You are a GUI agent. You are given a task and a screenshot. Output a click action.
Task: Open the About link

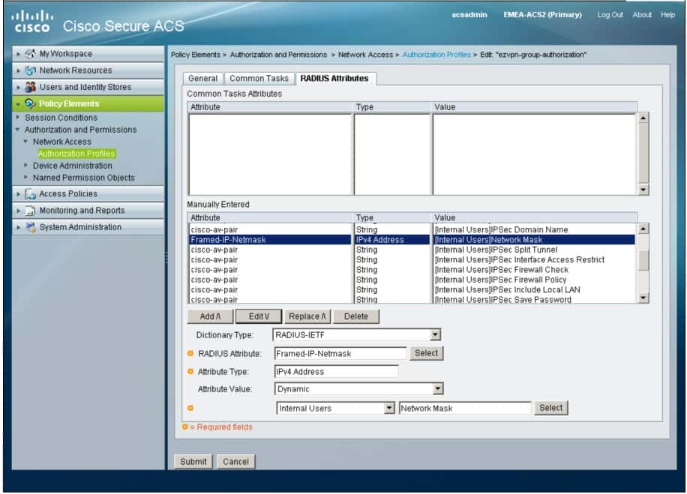[x=642, y=15]
